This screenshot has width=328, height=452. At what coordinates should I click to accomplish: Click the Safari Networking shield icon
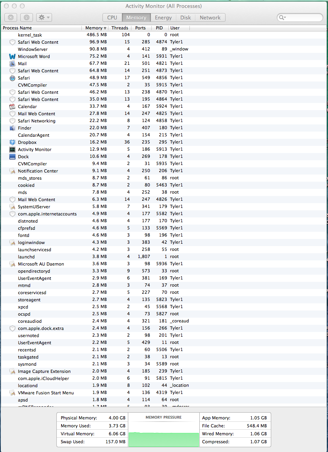point(12,121)
